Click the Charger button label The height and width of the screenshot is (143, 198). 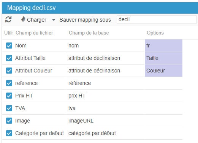pyautogui.click(x=36, y=20)
